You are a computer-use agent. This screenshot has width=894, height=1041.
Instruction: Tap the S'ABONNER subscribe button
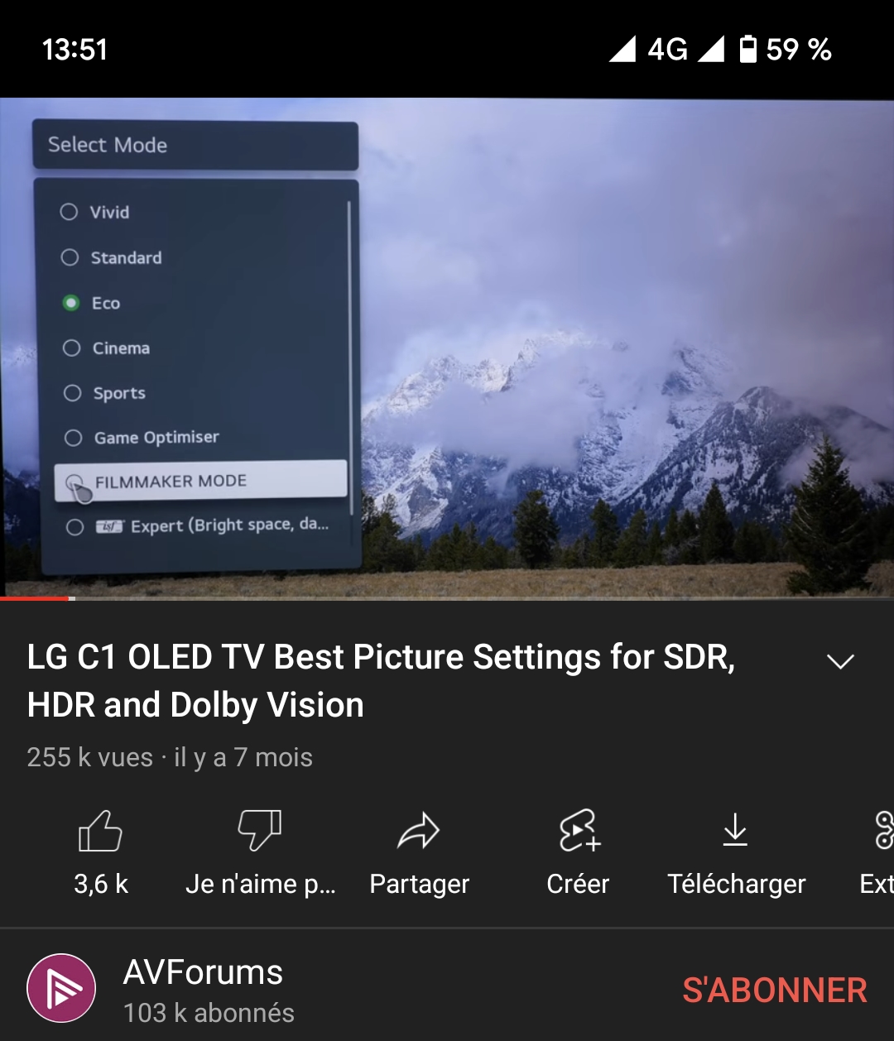775,990
